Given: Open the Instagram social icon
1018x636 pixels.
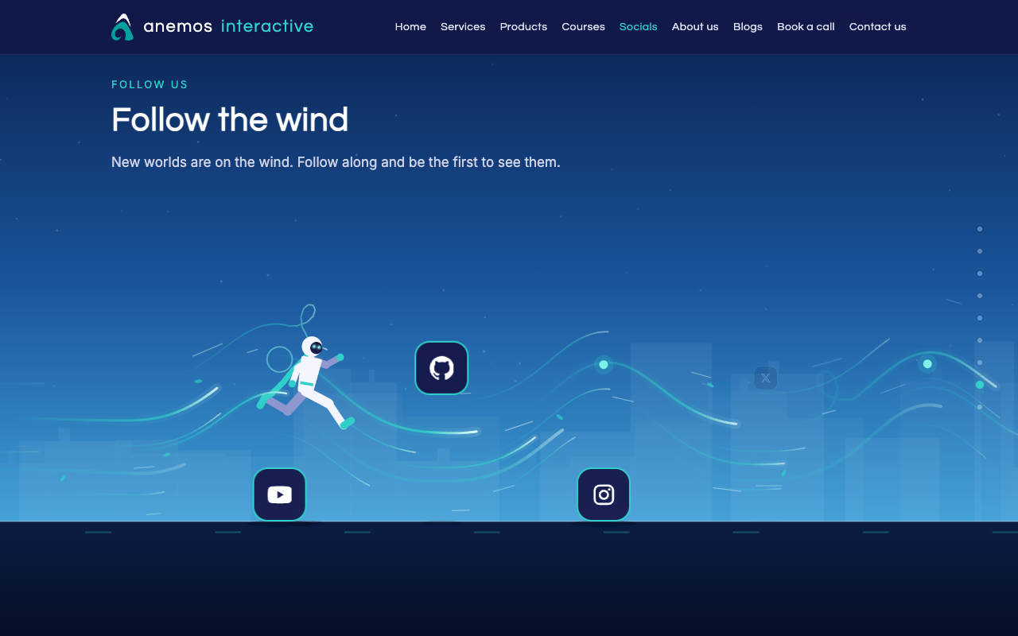Looking at the screenshot, I should tap(604, 494).
